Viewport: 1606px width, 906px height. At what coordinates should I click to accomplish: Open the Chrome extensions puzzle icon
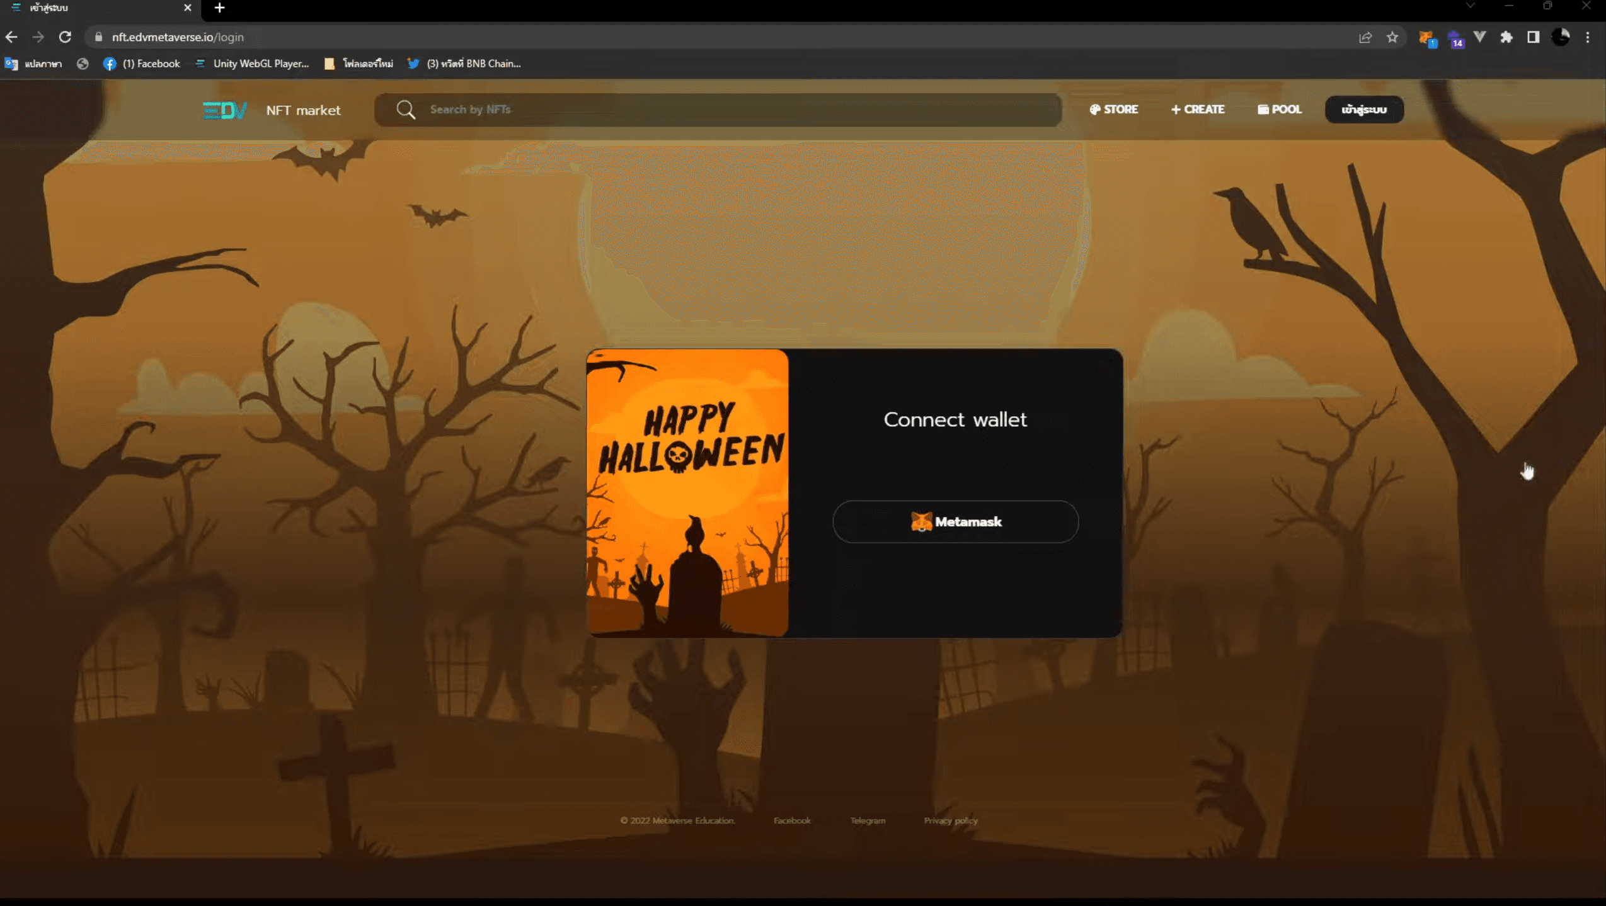pos(1506,38)
